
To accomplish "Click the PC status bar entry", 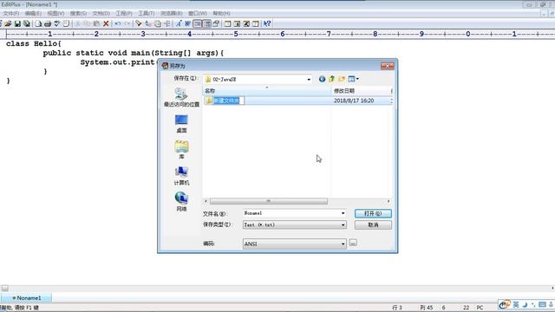I will coord(480,308).
